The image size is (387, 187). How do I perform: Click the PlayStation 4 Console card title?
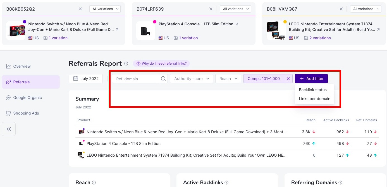tap(196, 24)
